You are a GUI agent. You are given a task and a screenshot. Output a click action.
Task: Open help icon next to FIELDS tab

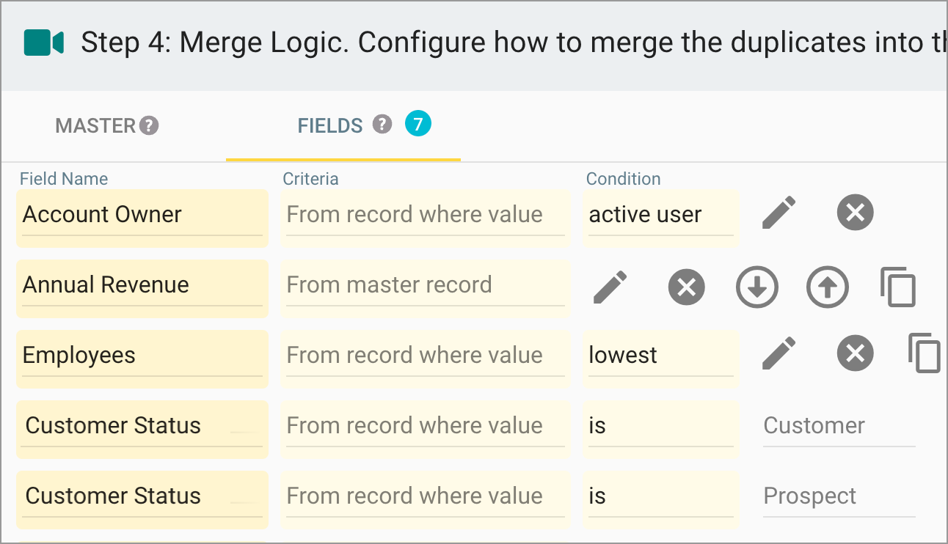pos(382,124)
